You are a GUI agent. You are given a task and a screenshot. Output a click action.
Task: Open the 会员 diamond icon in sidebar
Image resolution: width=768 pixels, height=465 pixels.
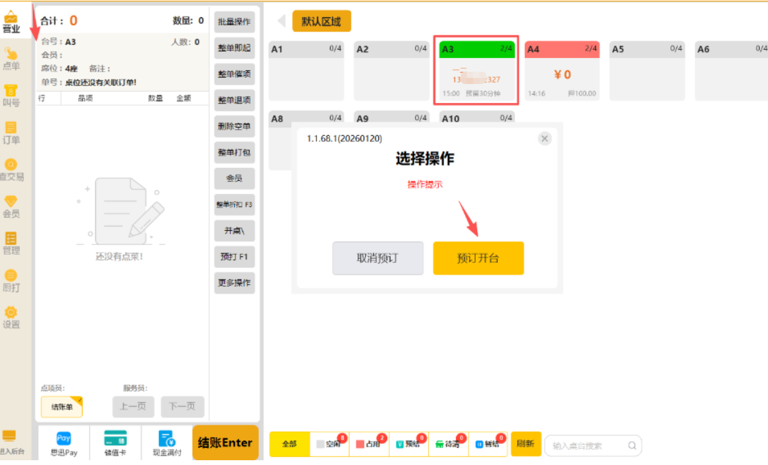pos(11,207)
